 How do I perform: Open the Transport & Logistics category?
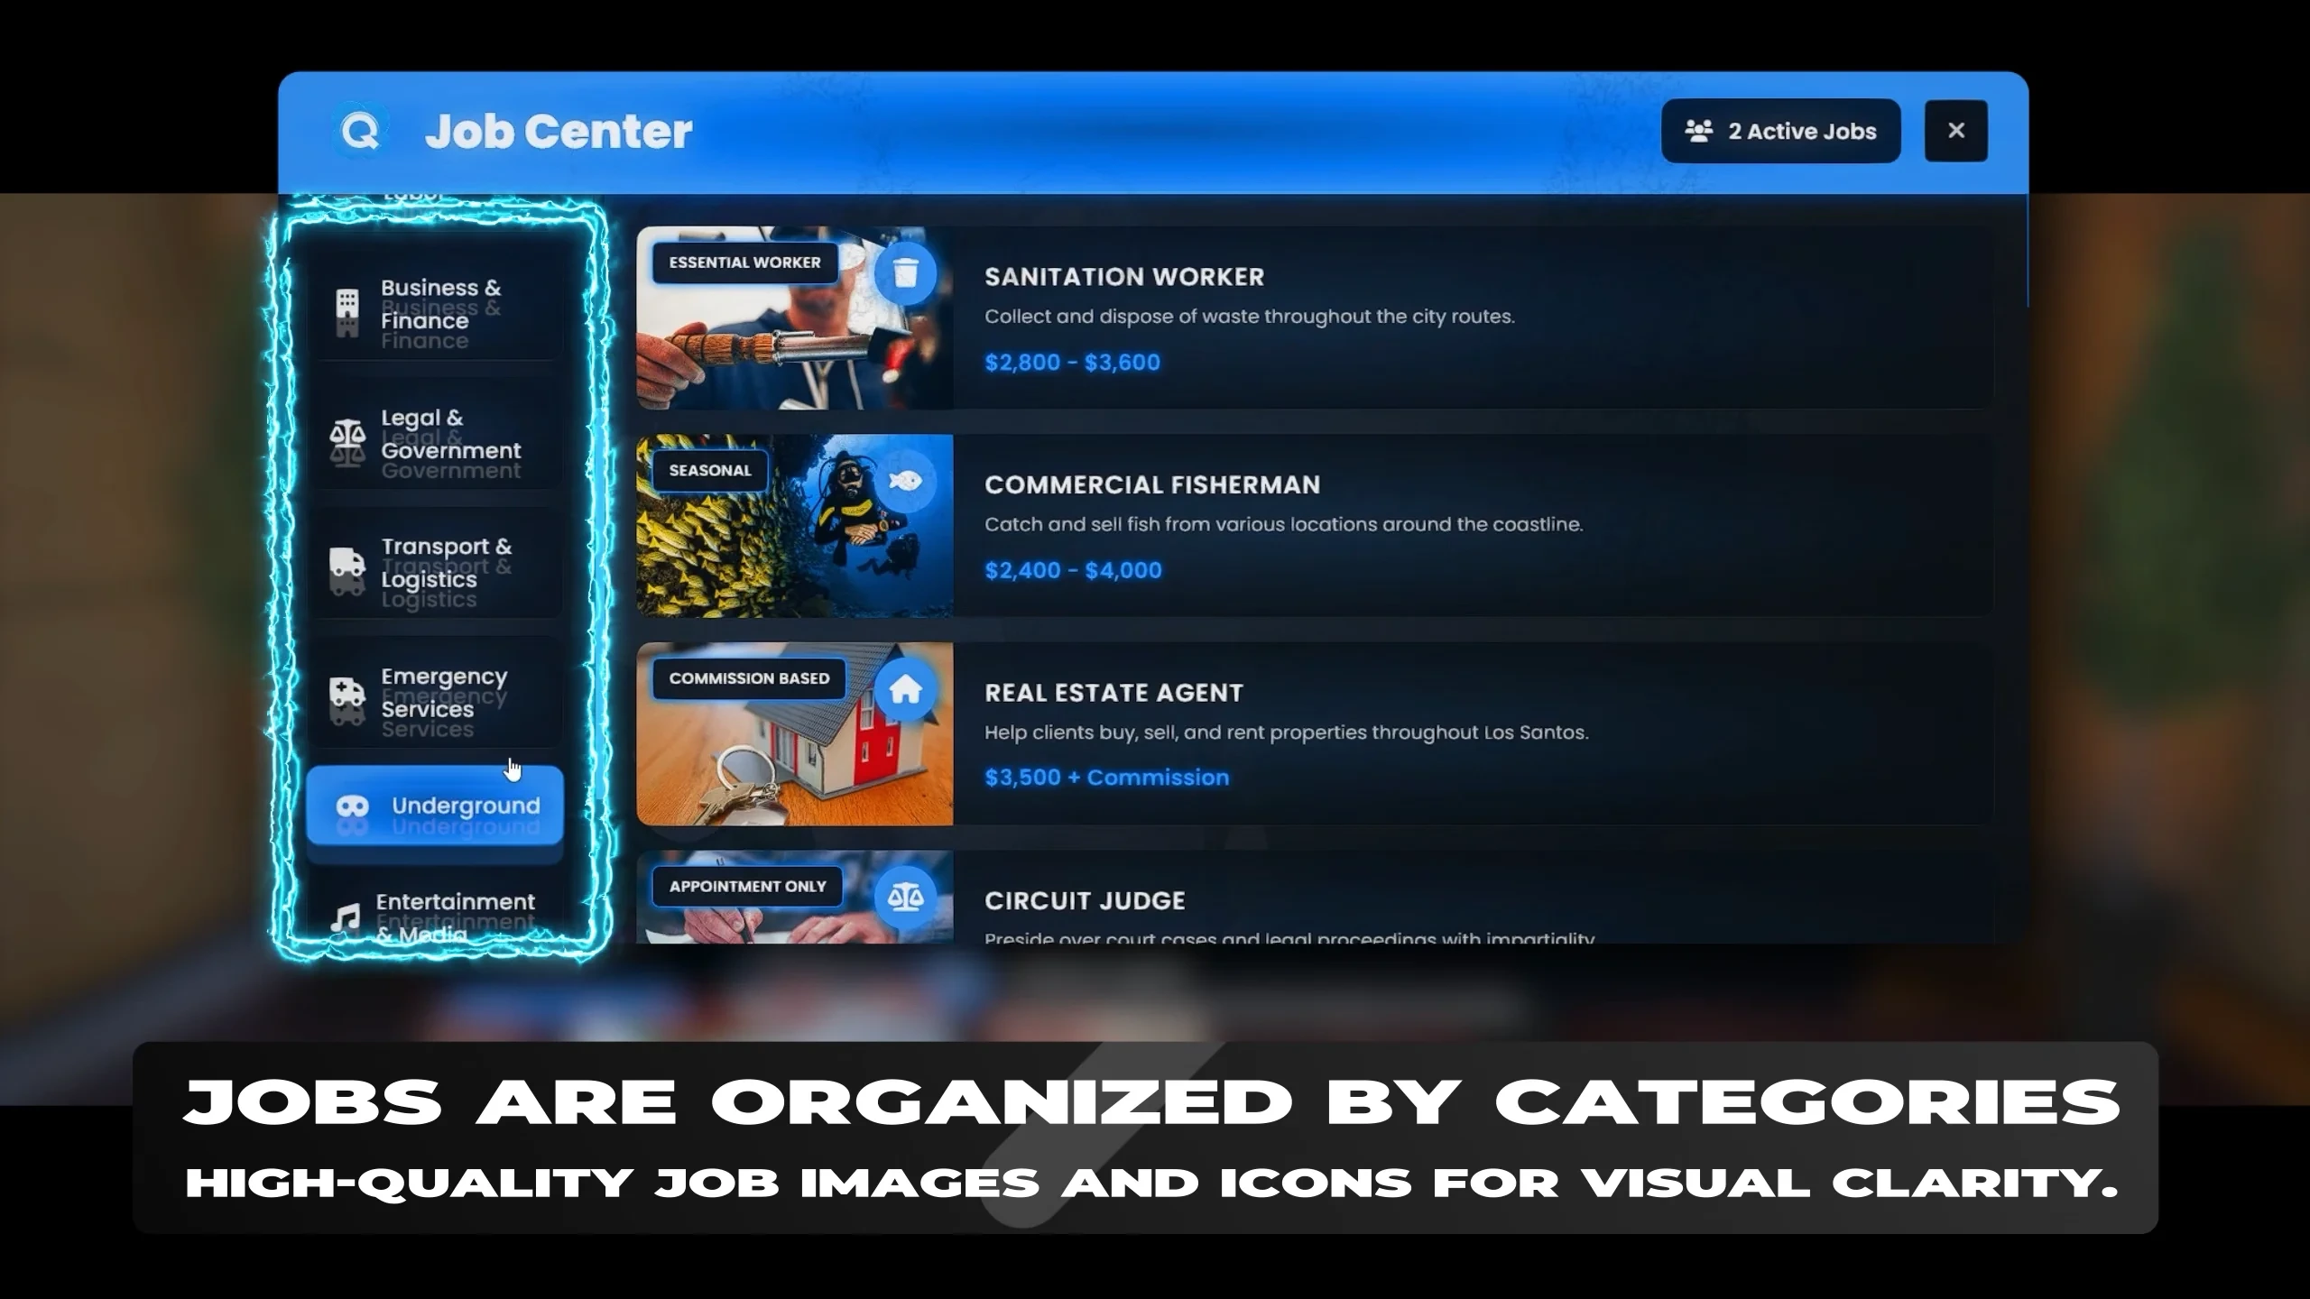[x=435, y=563]
